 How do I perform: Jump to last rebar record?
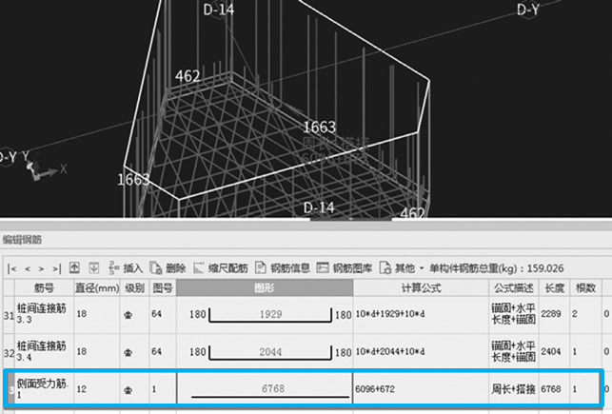56,268
